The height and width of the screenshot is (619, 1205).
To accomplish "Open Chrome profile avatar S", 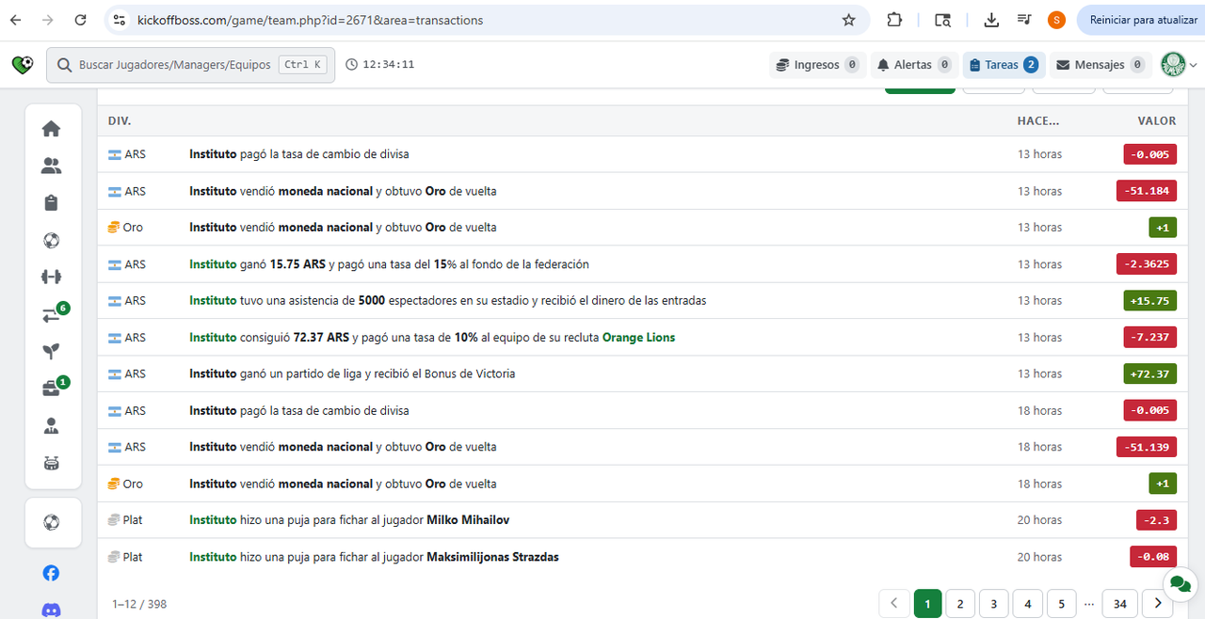I will click(1056, 20).
